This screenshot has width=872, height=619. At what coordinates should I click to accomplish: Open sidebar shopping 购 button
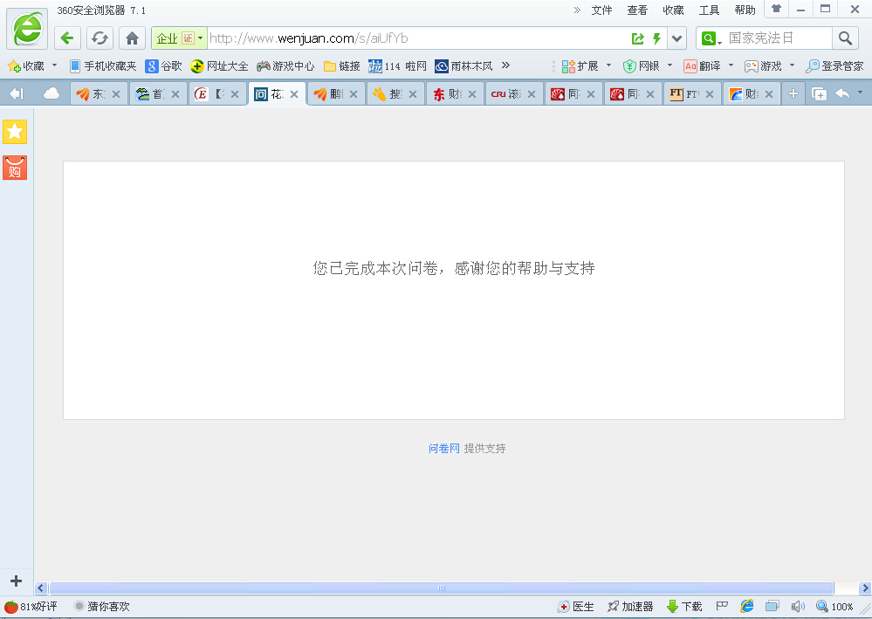pyautogui.click(x=15, y=168)
